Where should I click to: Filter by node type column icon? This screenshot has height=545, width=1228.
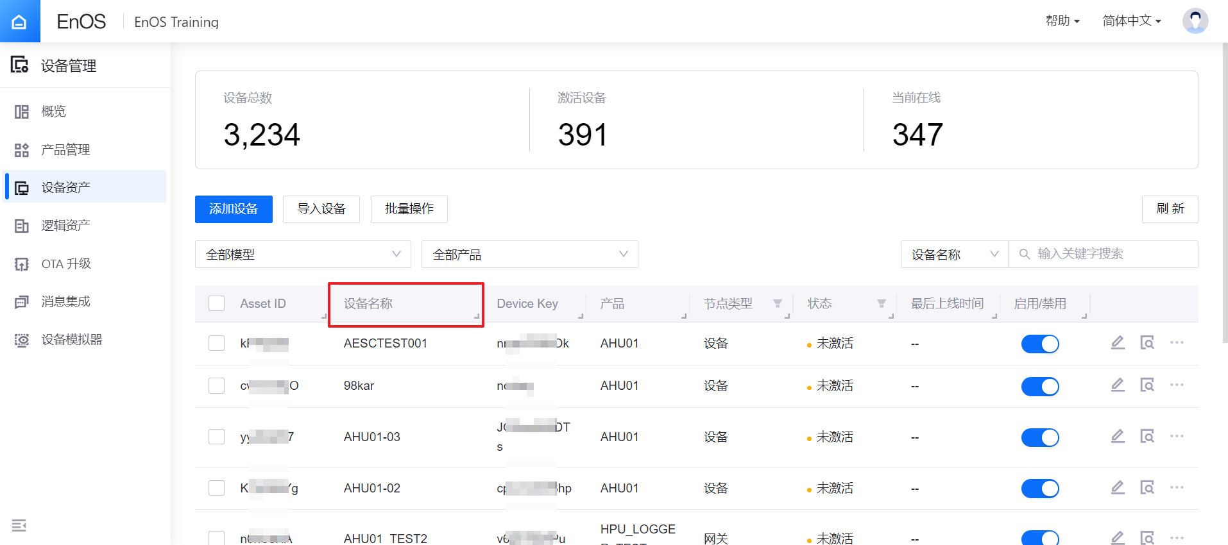click(x=778, y=304)
